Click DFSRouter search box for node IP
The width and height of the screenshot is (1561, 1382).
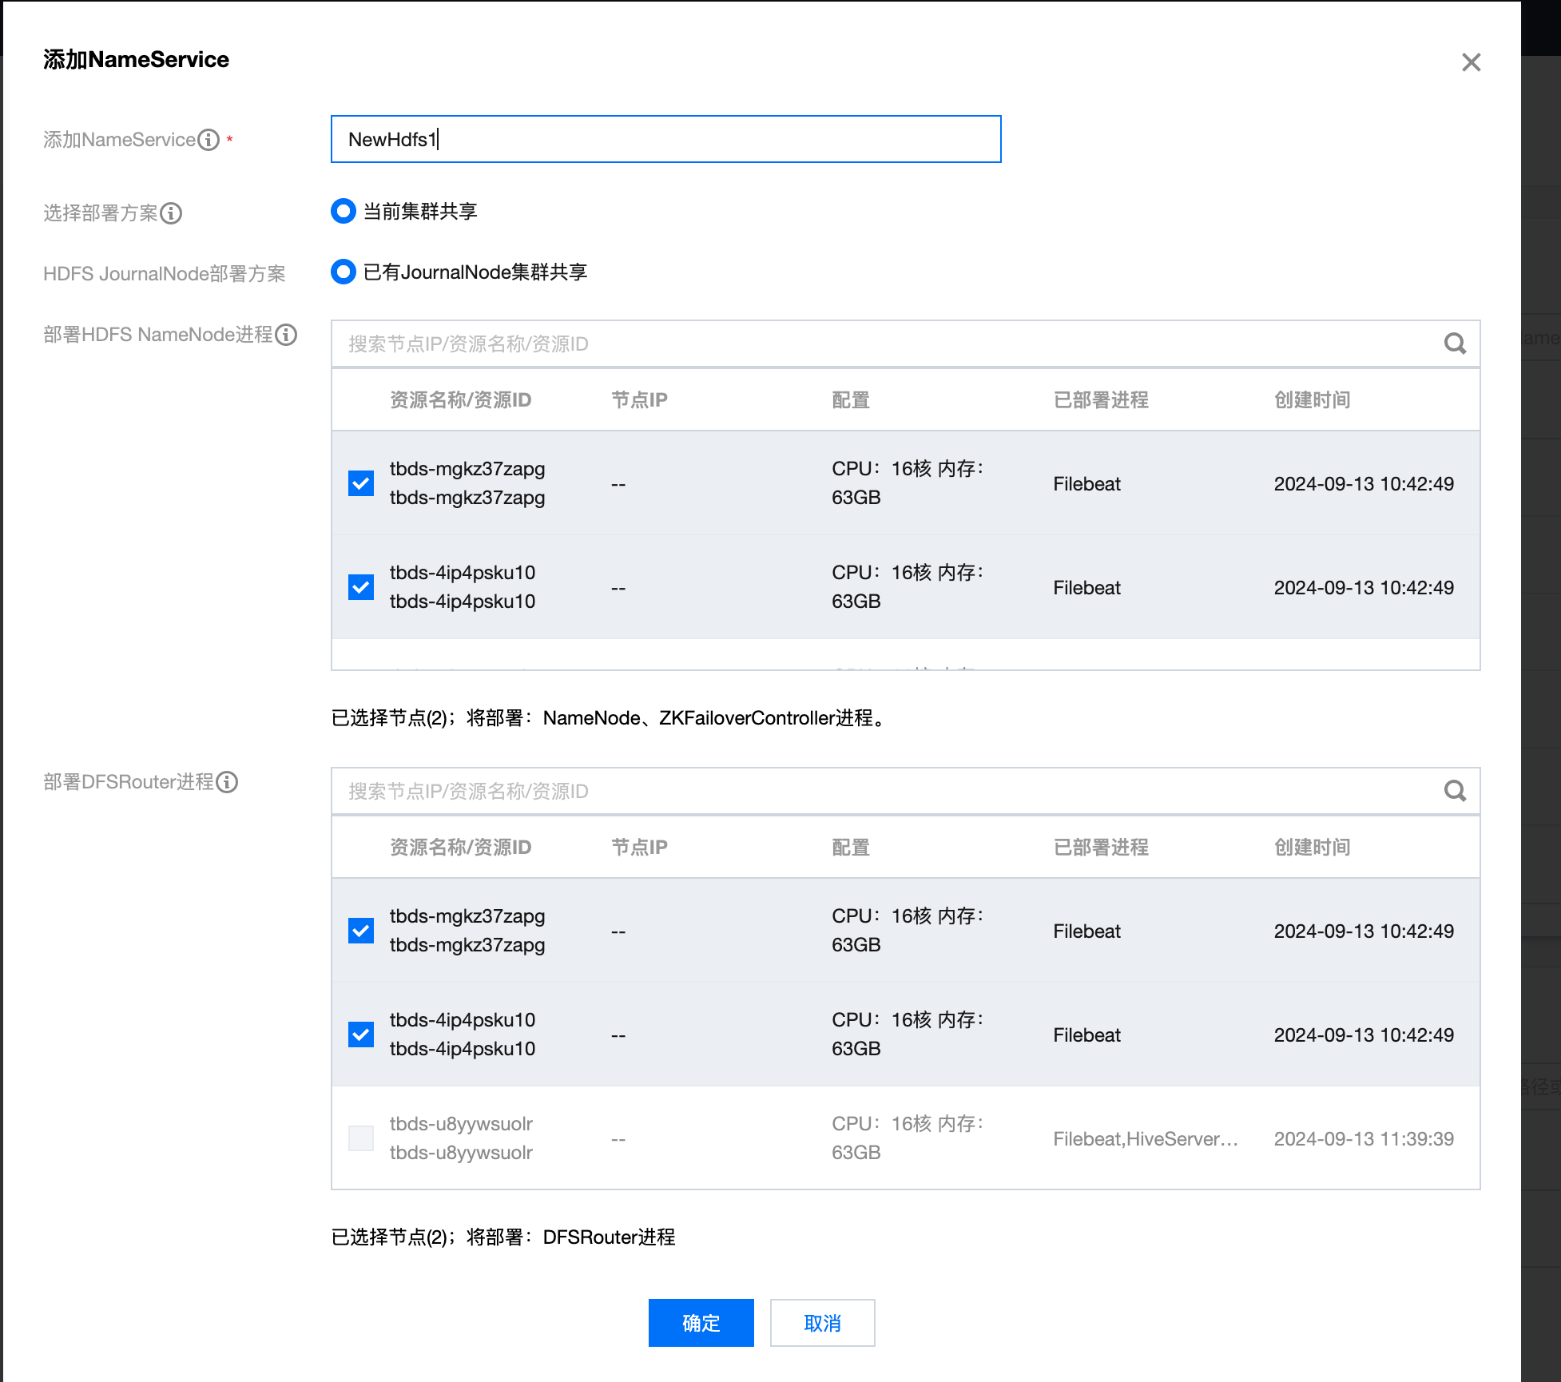click(879, 792)
